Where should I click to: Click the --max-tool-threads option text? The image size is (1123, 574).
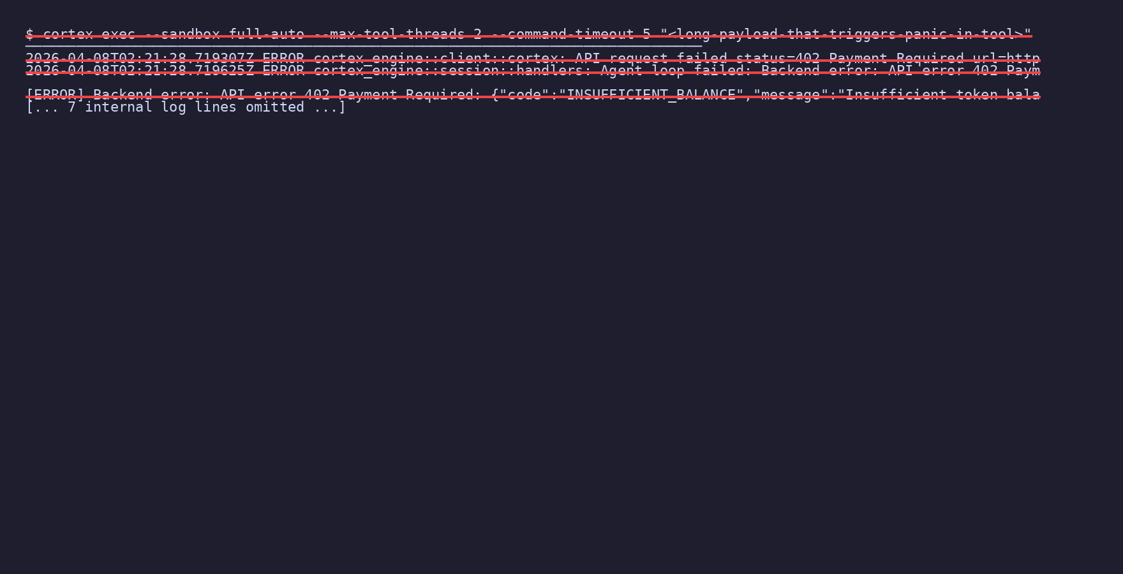tap(389, 34)
